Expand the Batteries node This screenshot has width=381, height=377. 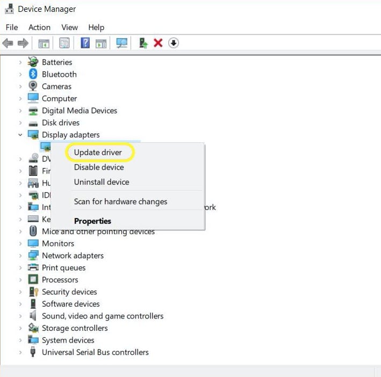tap(20, 62)
